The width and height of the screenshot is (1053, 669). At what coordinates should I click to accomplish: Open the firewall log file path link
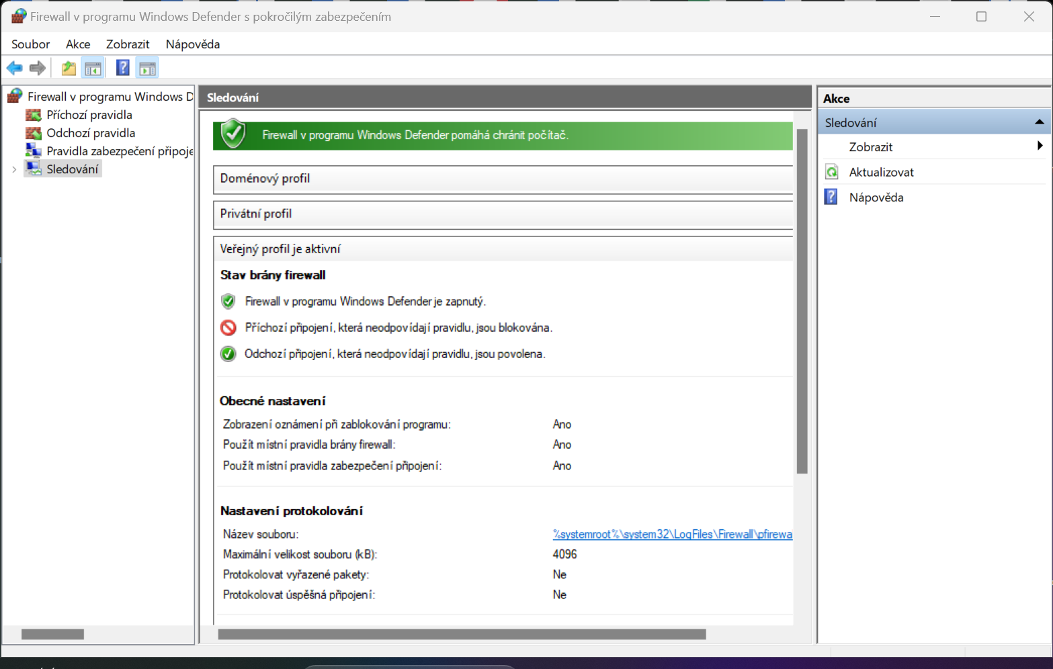673,534
